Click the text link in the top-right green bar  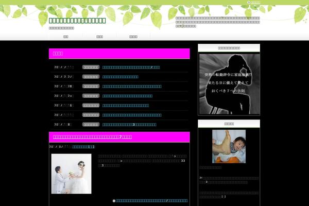tap(255, 3)
